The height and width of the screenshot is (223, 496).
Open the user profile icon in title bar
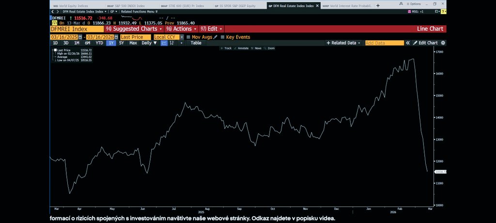[401, 4]
